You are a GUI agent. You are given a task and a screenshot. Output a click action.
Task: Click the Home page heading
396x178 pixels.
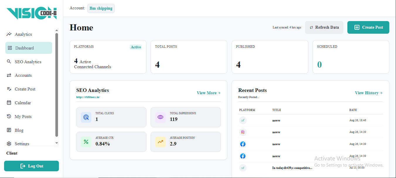(81, 28)
